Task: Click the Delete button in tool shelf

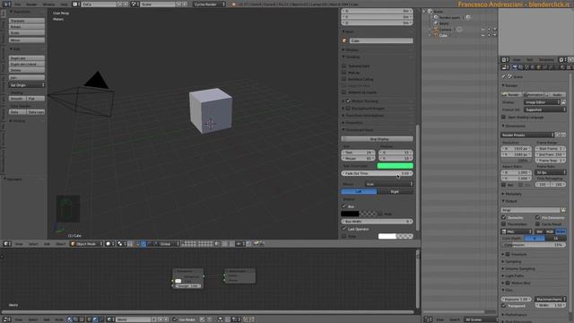Action: (x=27, y=70)
